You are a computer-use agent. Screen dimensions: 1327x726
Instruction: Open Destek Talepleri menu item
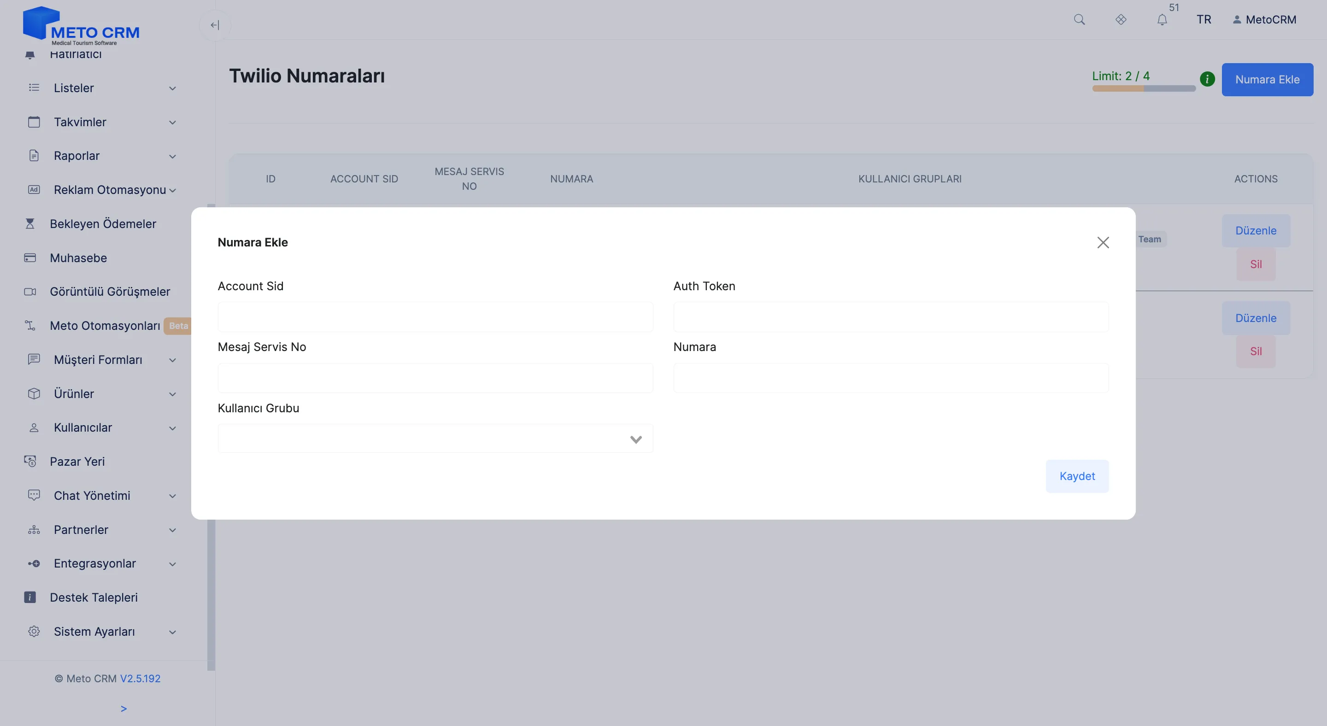coord(94,597)
